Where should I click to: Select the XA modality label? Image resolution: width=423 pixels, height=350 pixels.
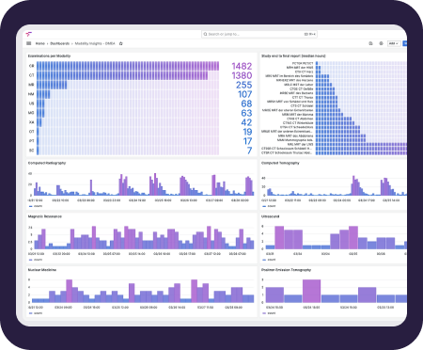tap(31, 122)
